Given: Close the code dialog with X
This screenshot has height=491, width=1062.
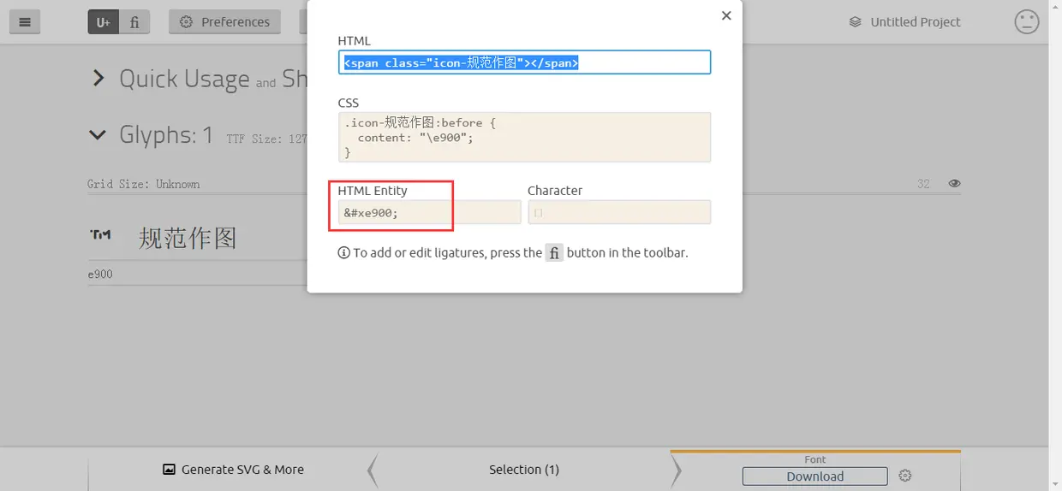Looking at the screenshot, I should coord(726,15).
